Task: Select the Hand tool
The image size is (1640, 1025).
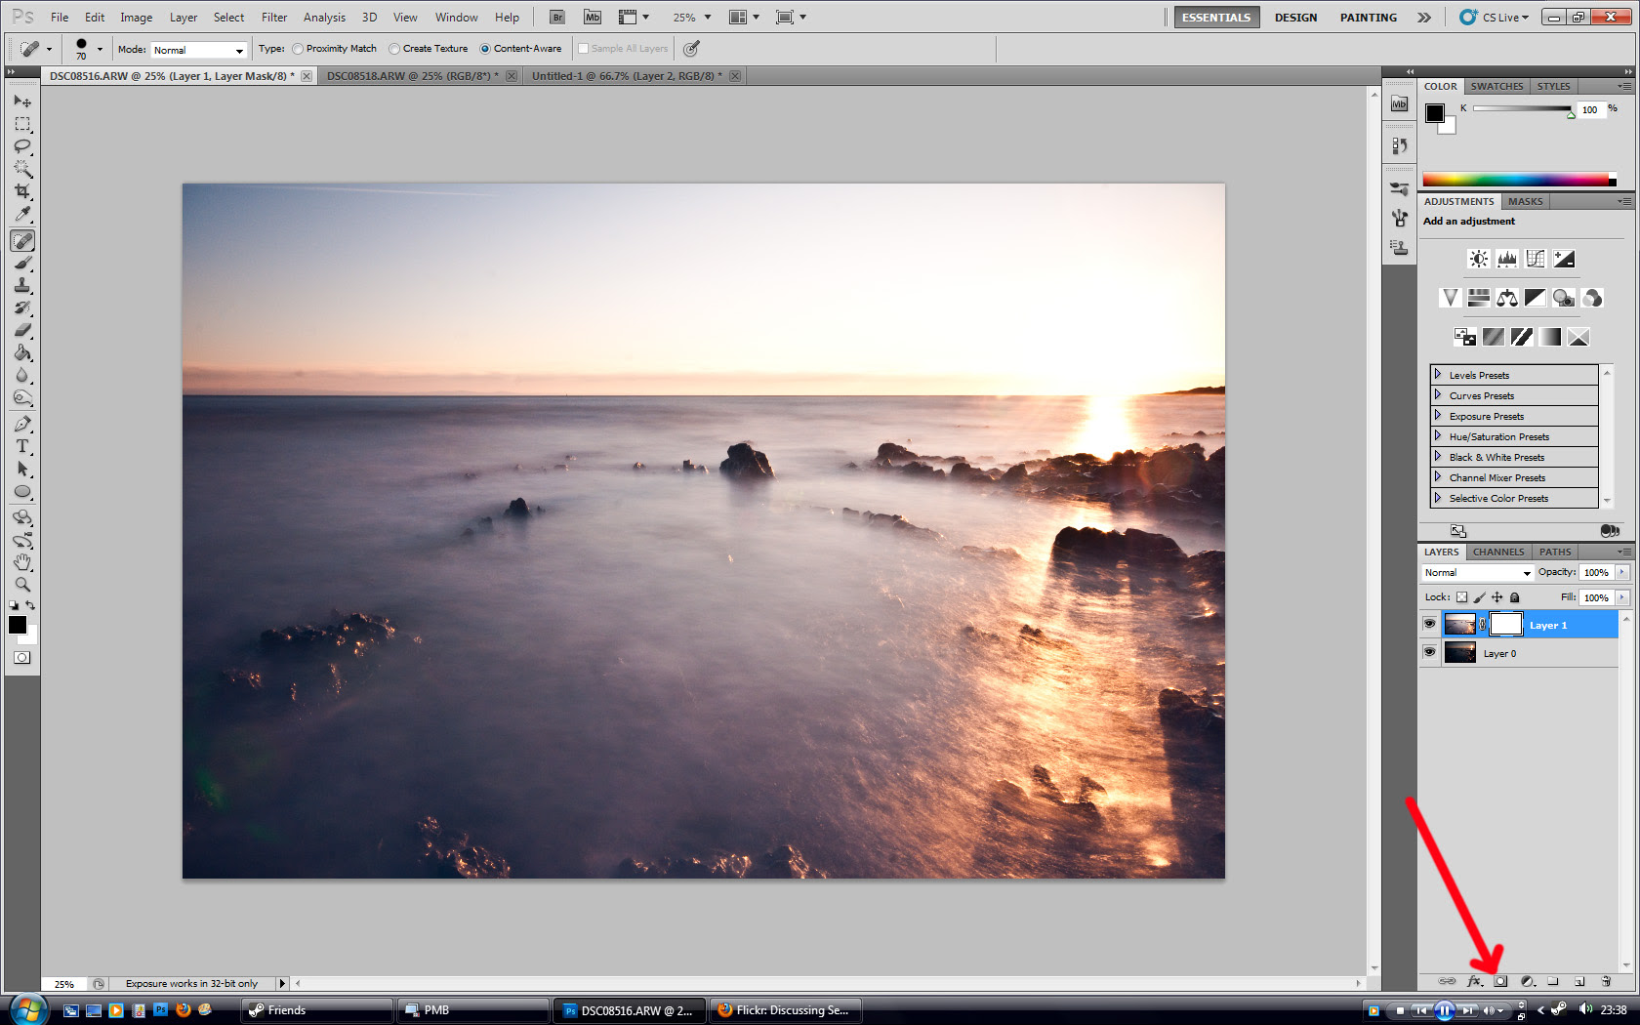Action: (x=22, y=562)
